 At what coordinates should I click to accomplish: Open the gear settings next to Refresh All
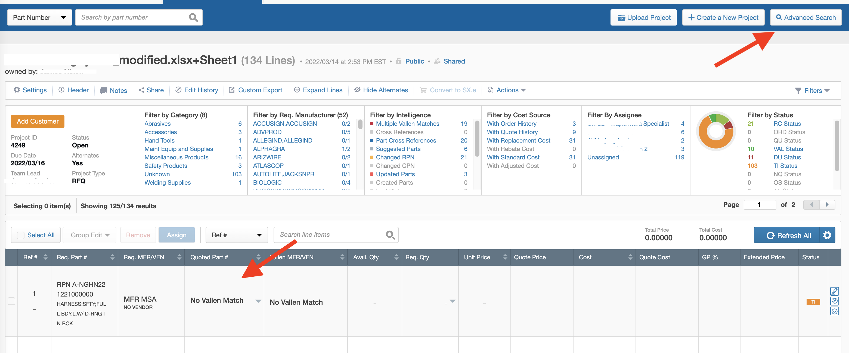point(827,235)
